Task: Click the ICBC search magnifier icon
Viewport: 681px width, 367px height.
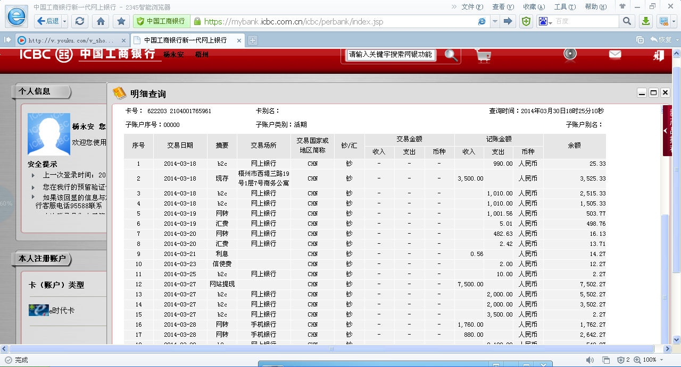Action: (x=451, y=55)
